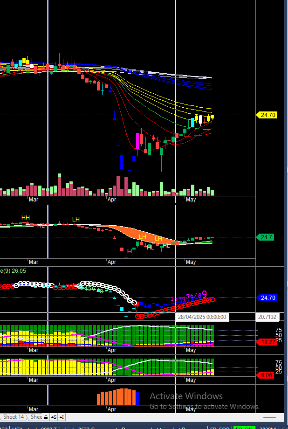Click the 20.7132 cursor price readout
The height and width of the screenshot is (429, 288).
267,317
